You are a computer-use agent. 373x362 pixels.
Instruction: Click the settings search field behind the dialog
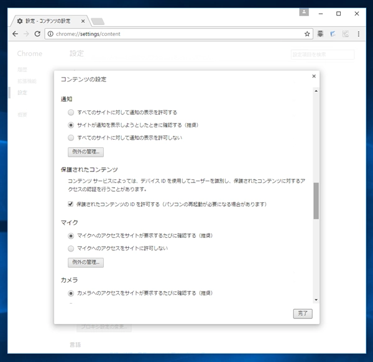pyautogui.click(x=322, y=55)
